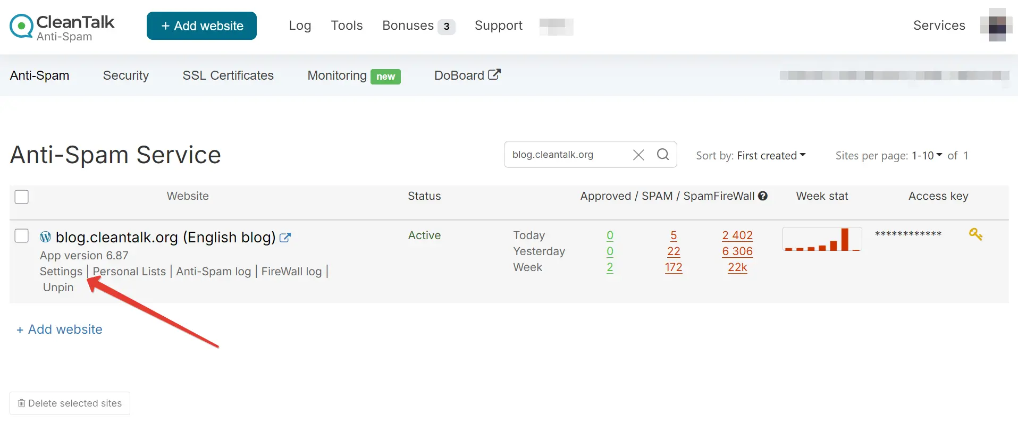Open the Personal Lists link

point(129,272)
